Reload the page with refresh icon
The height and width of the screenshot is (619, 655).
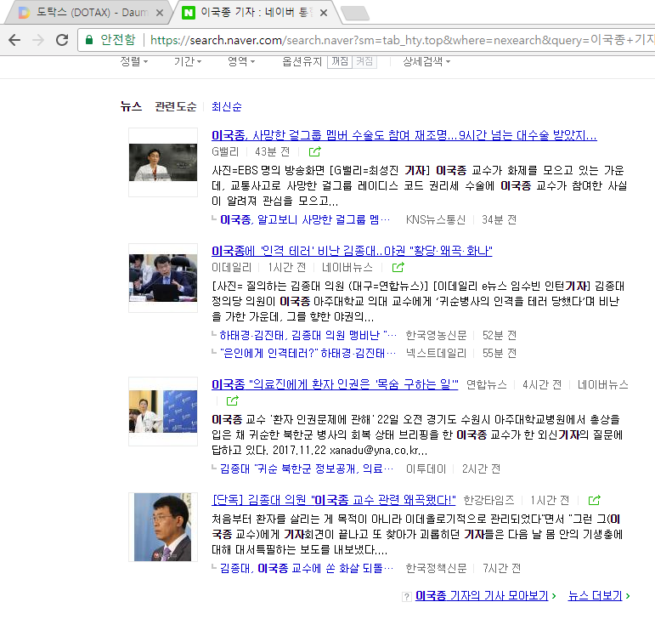pos(62,40)
